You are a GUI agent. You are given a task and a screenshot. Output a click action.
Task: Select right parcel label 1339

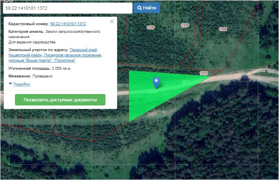tap(185, 26)
